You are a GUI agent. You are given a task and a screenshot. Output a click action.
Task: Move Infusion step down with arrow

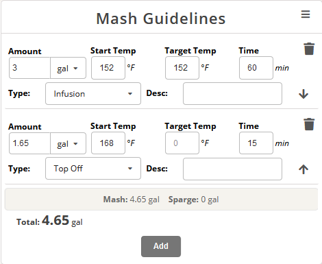pyautogui.click(x=304, y=94)
